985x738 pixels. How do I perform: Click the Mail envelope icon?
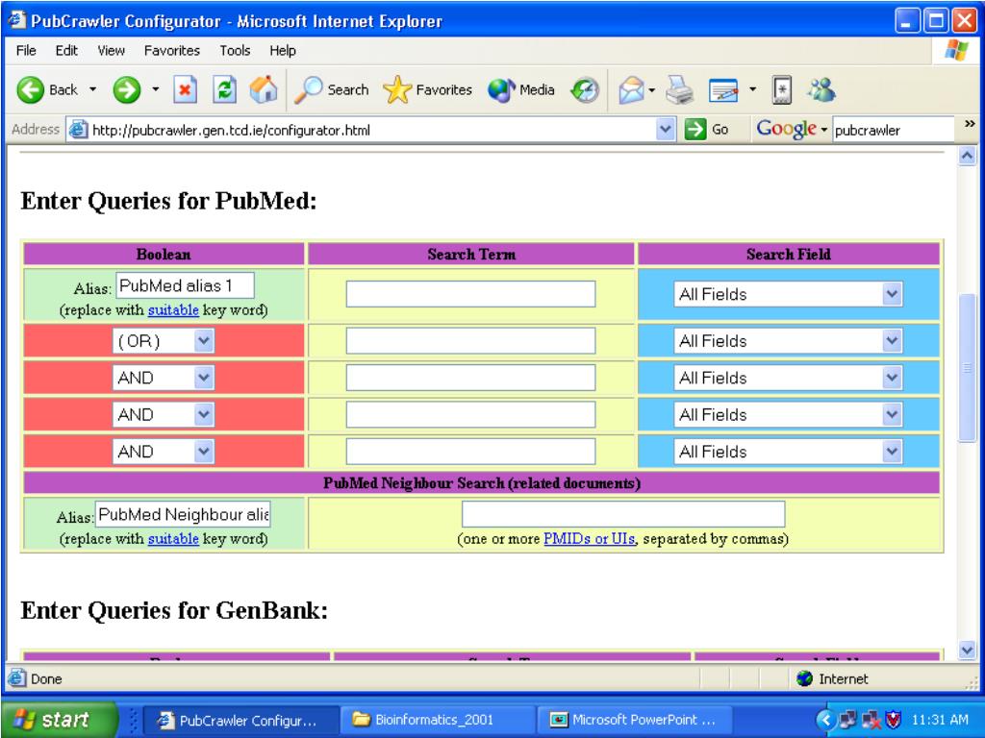[631, 90]
